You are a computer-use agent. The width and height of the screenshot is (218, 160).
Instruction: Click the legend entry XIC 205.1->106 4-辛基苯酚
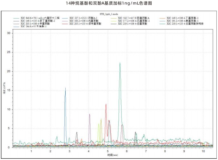(31, 23)
